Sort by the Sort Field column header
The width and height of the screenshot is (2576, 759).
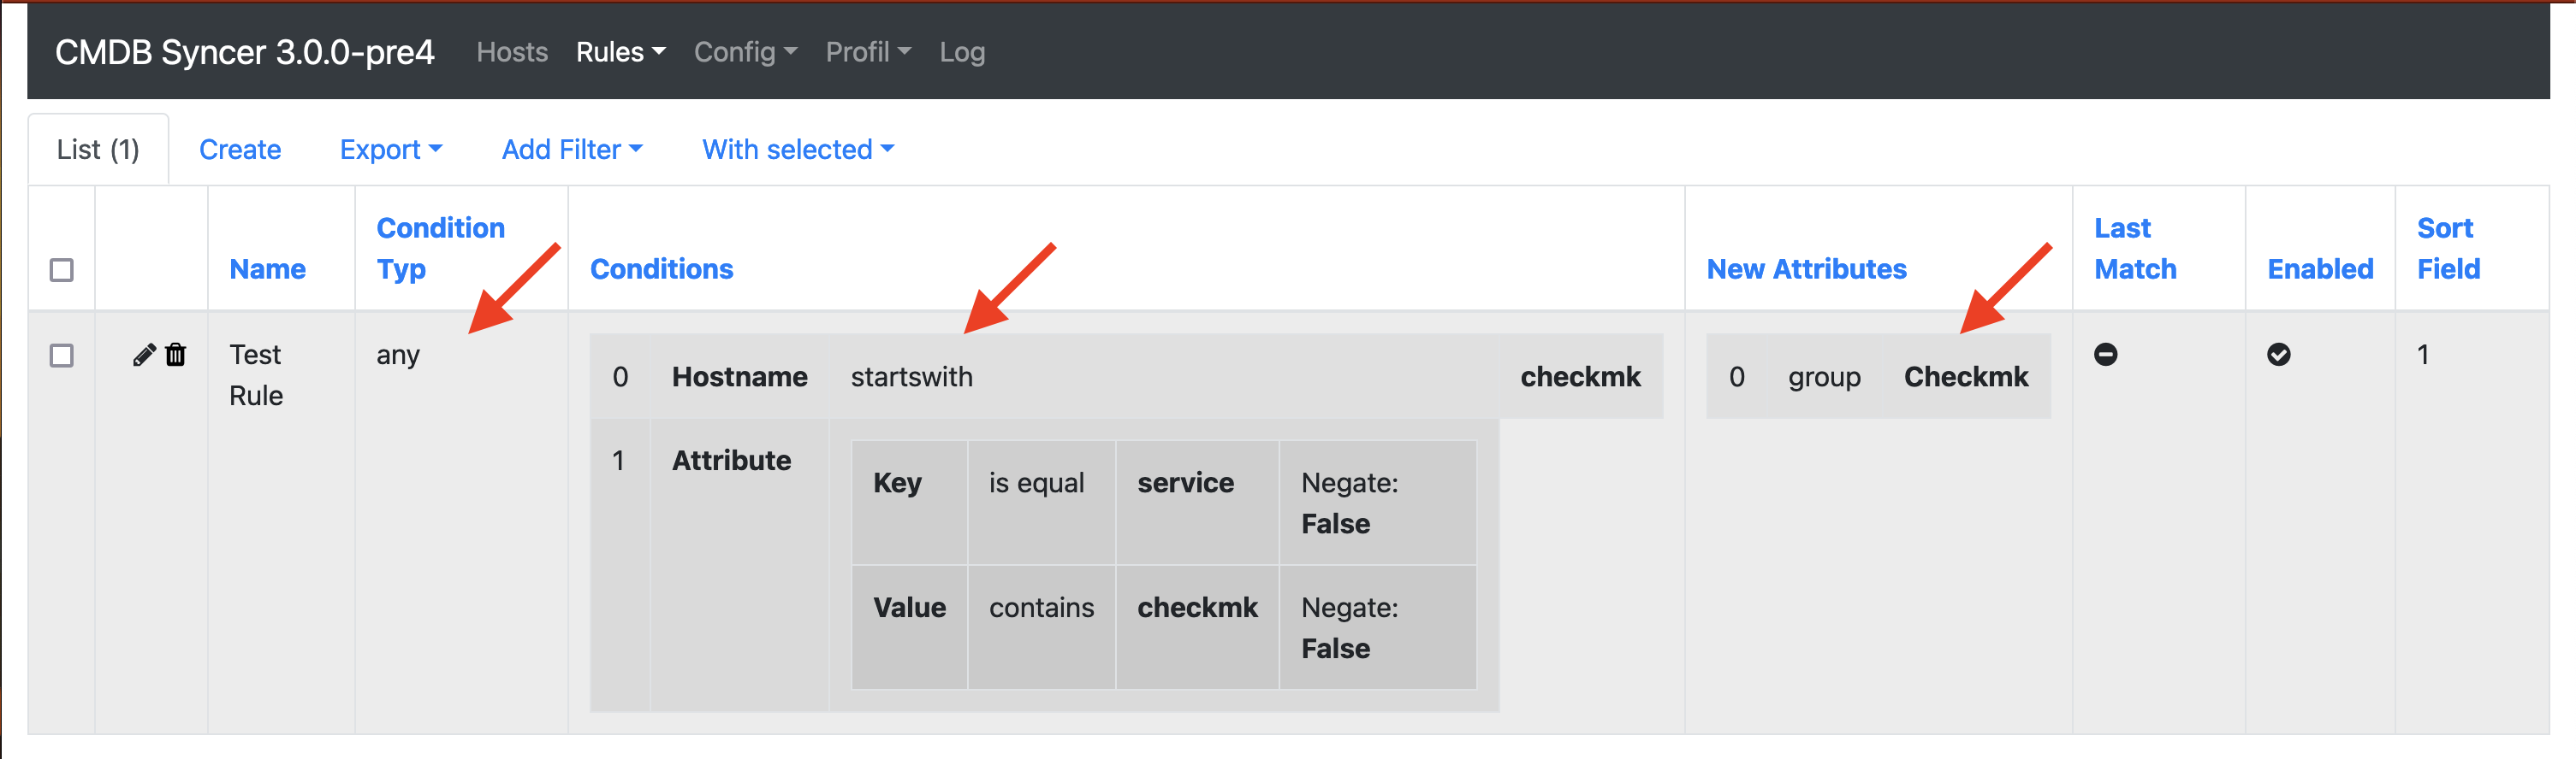click(2448, 249)
